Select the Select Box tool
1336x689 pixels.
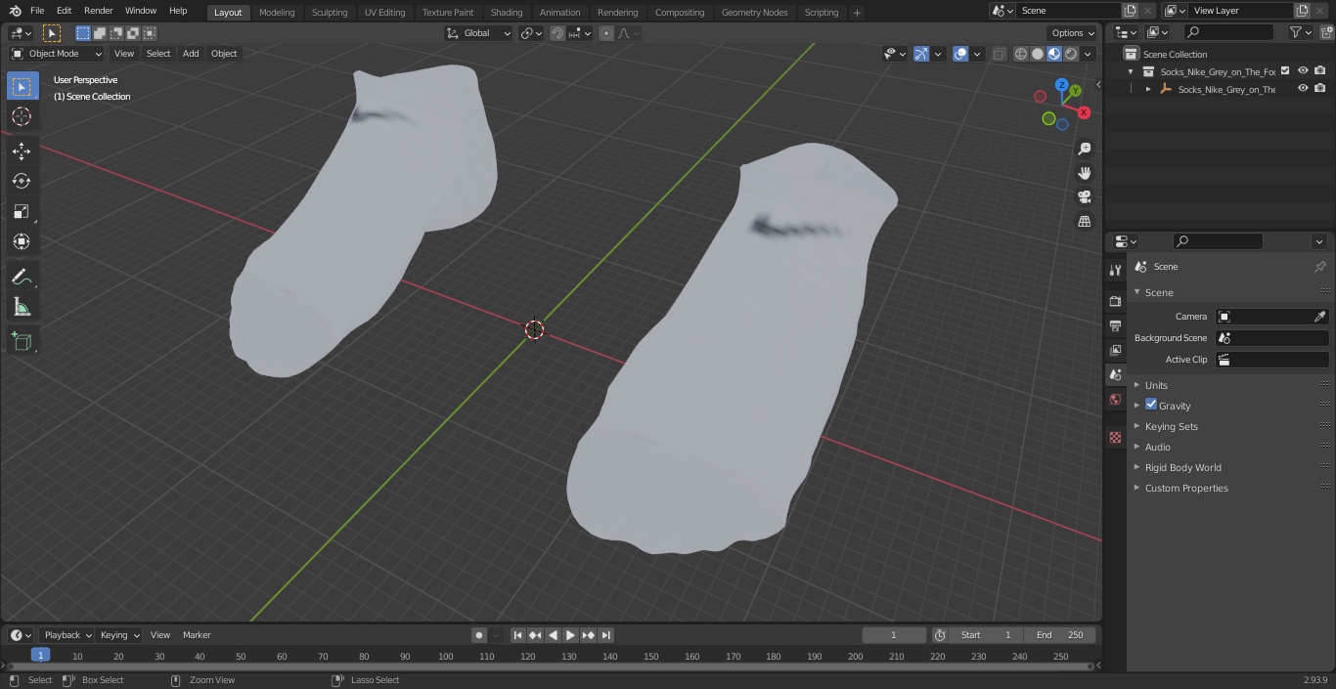[x=22, y=86]
